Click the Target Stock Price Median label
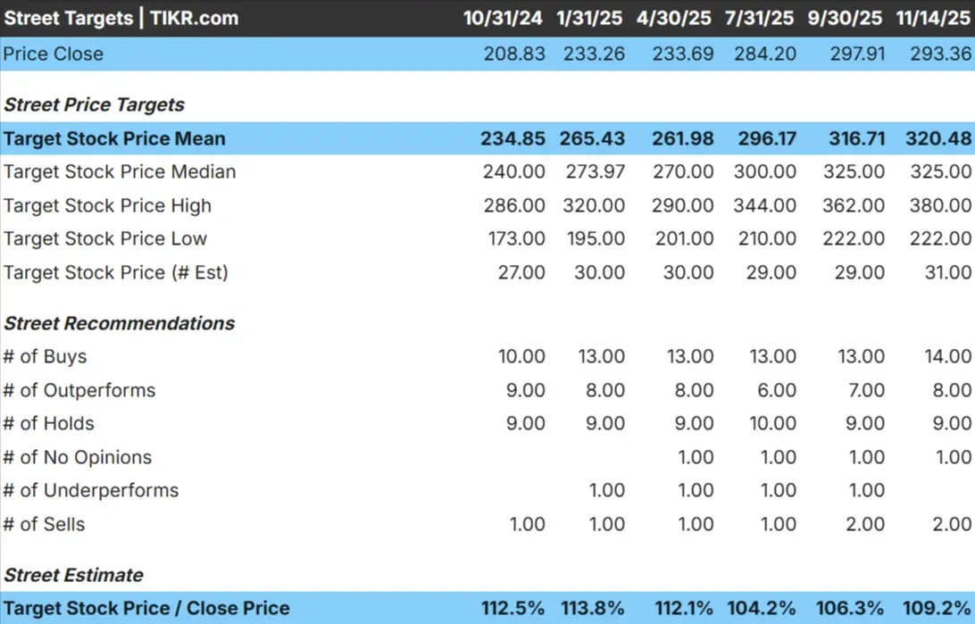975x624 pixels. coord(119,171)
